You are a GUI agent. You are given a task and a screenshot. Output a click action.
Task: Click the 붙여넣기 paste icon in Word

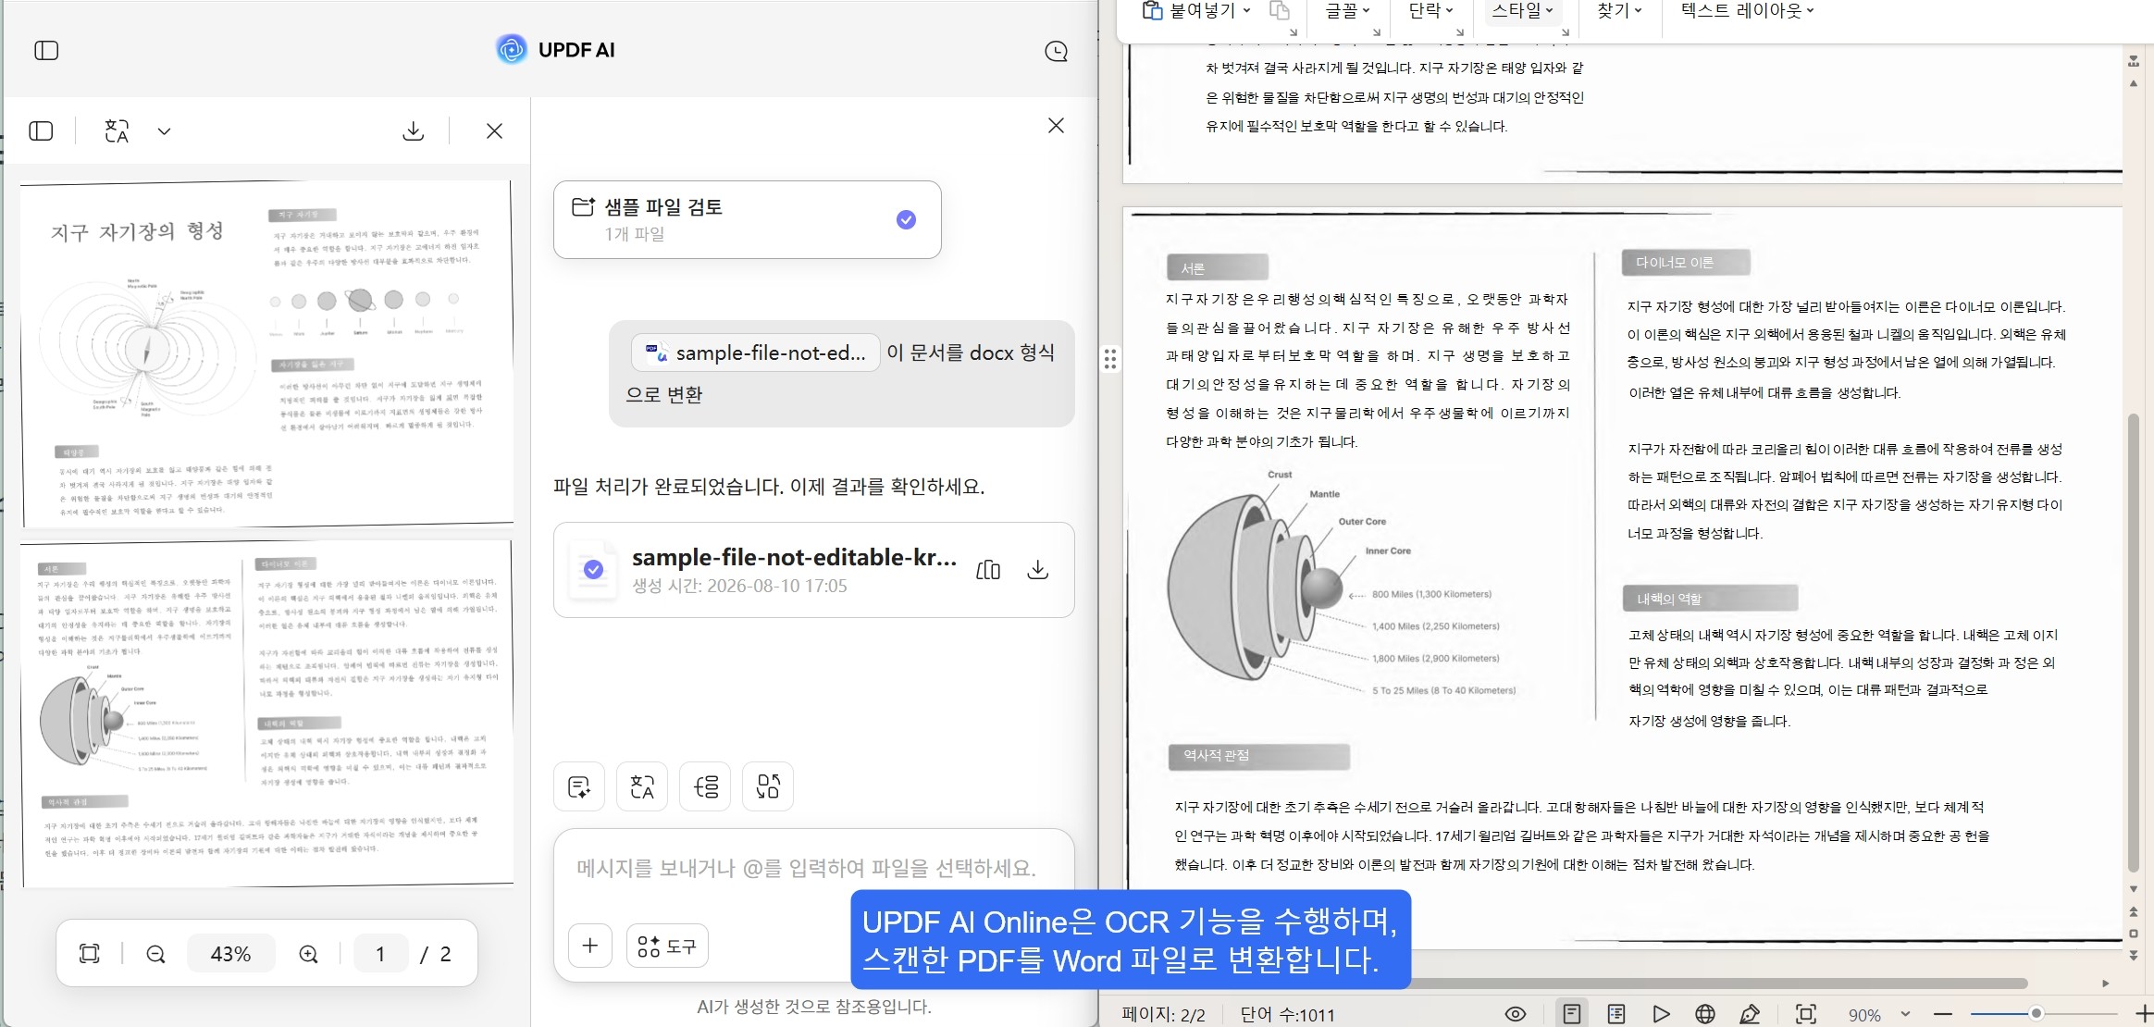[1152, 10]
